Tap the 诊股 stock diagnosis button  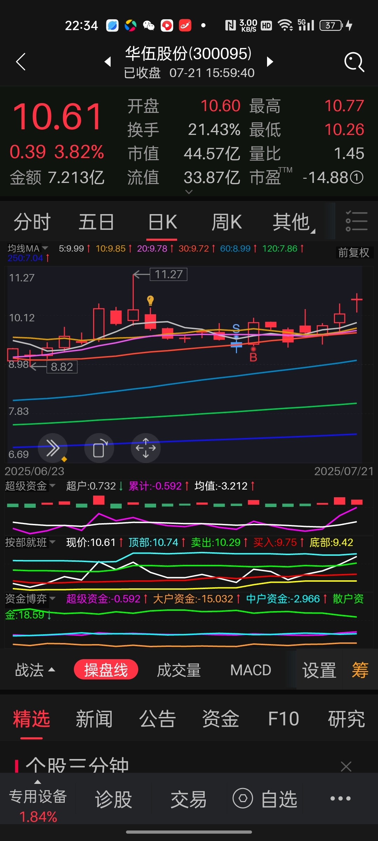pos(113,800)
